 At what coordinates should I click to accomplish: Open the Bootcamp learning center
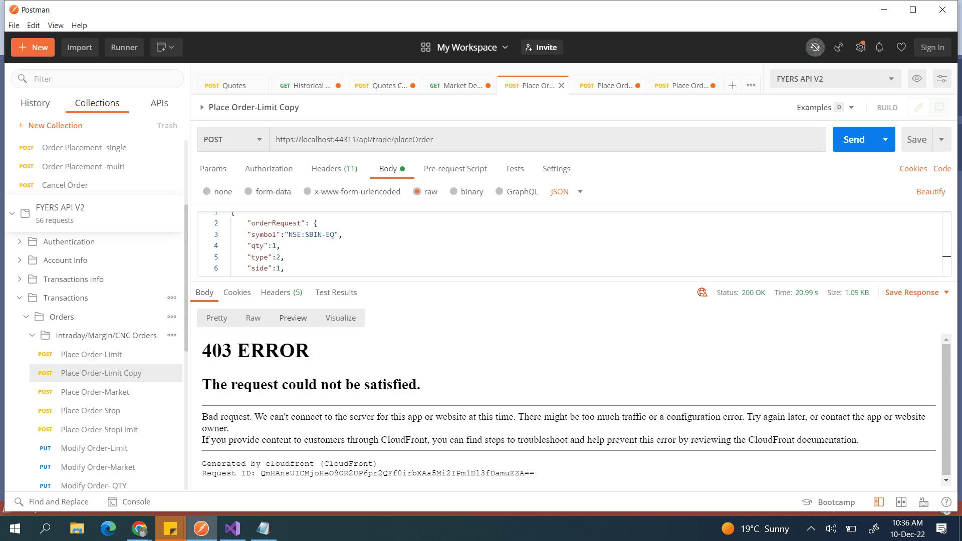tap(829, 502)
